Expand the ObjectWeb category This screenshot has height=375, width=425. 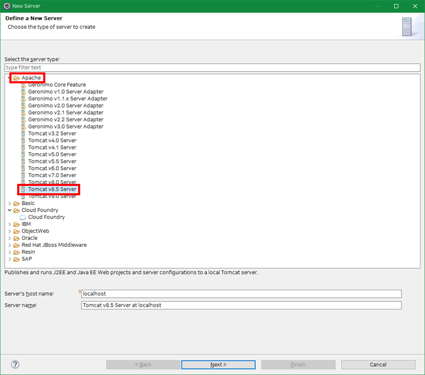(10, 231)
